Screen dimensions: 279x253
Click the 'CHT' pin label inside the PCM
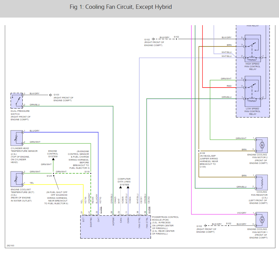(98, 220)
